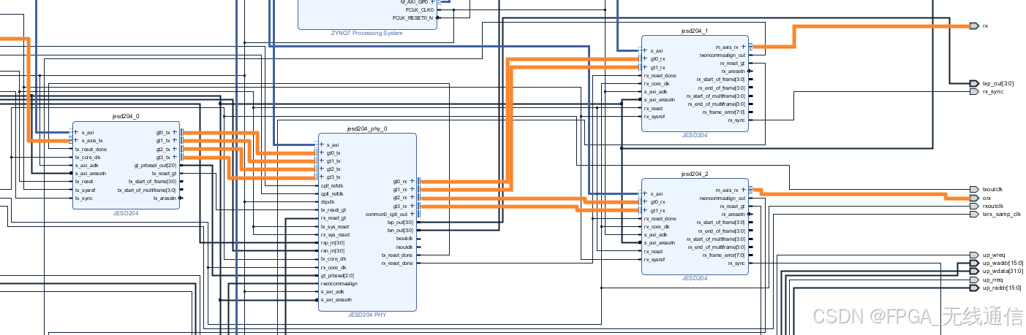
Task: Expand gt0_rx output on jesd204_phy_0
Action: 412,181
